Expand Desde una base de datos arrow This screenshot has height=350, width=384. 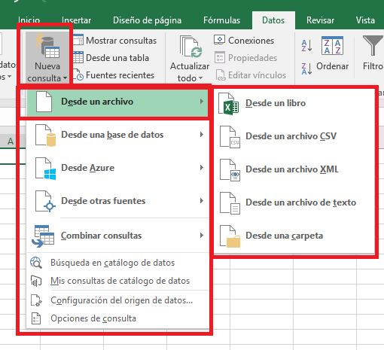pyautogui.click(x=202, y=135)
